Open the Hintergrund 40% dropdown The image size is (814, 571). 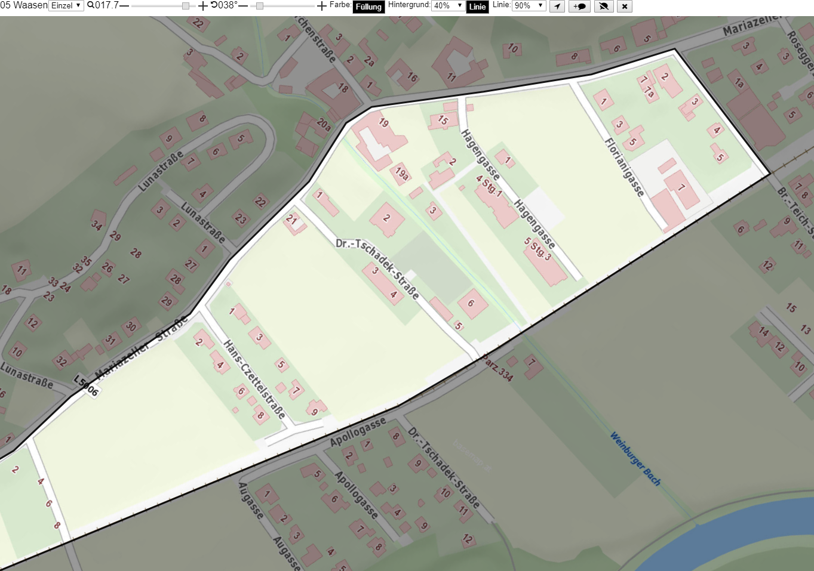448,5
